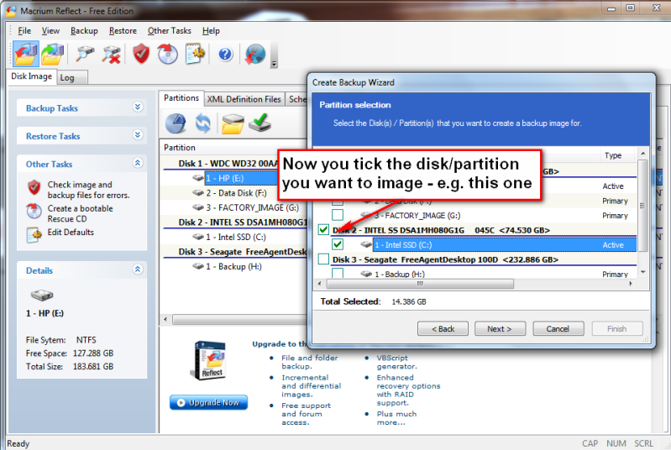
Task: Click the wizard list vertical scrollbar up arrow
Action: tap(642, 153)
